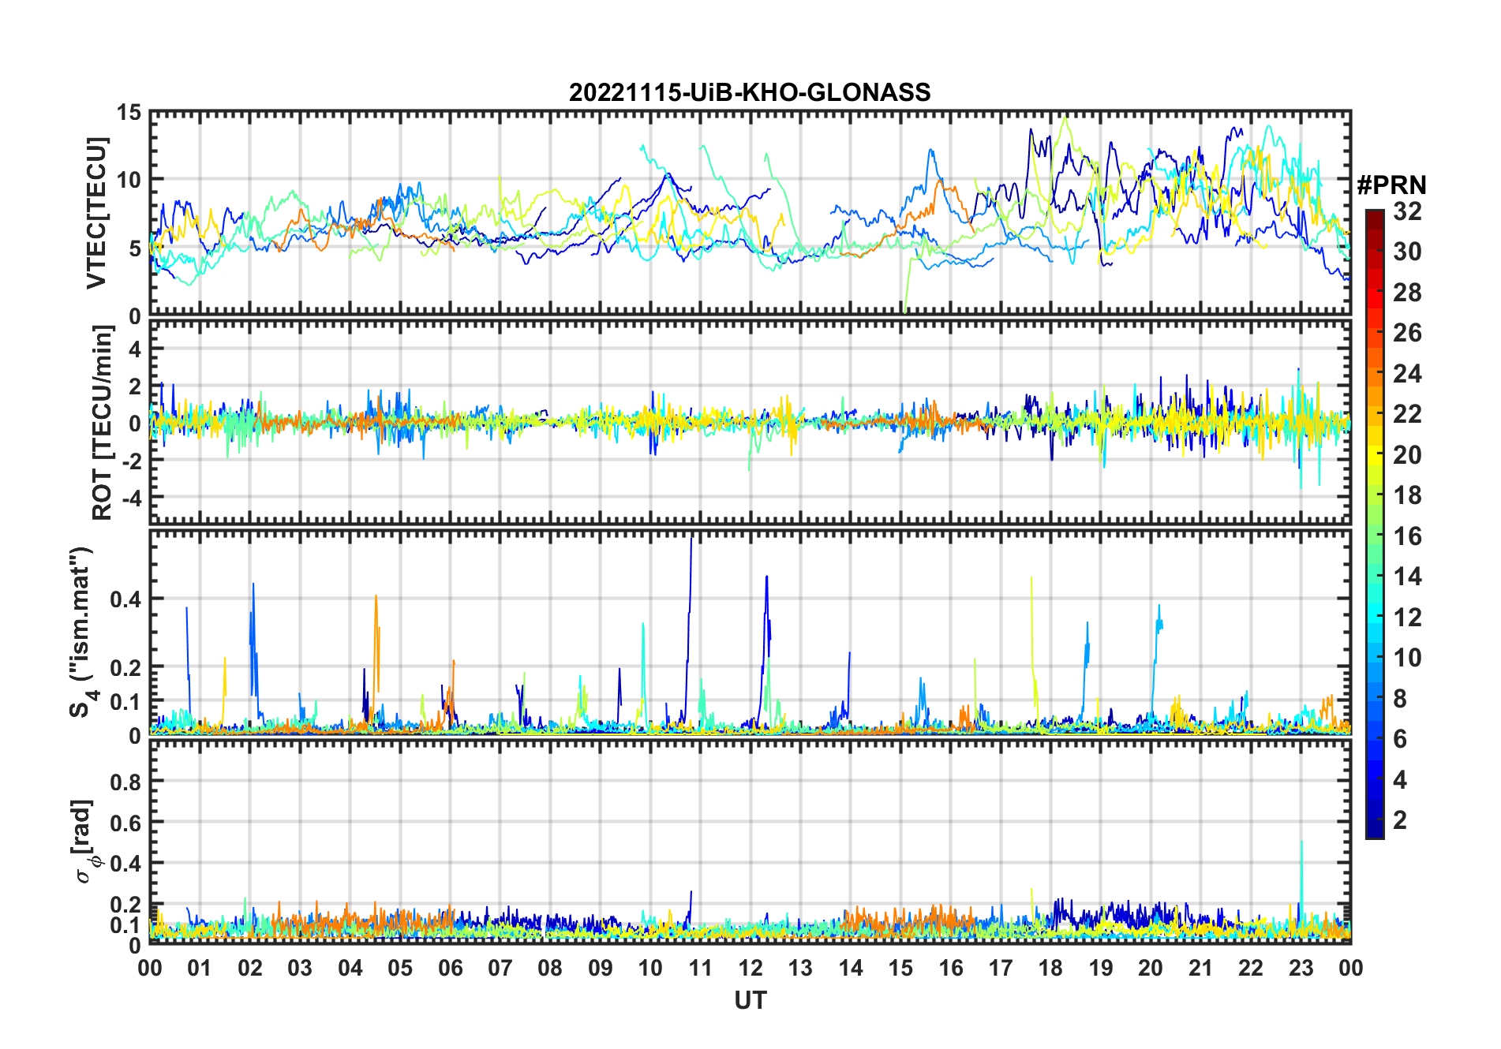This screenshot has width=1501, height=1049.
Task: Click the UT x-axis label
Action: click(750, 1000)
